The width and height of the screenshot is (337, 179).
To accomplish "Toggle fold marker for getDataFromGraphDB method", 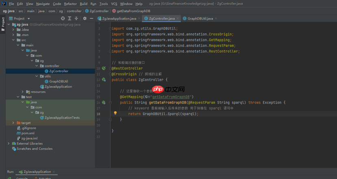I will (x=110, y=103).
